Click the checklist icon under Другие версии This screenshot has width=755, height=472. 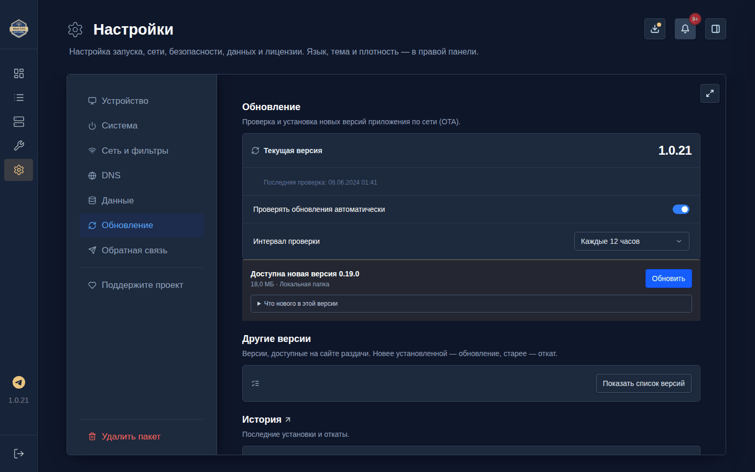click(x=255, y=383)
